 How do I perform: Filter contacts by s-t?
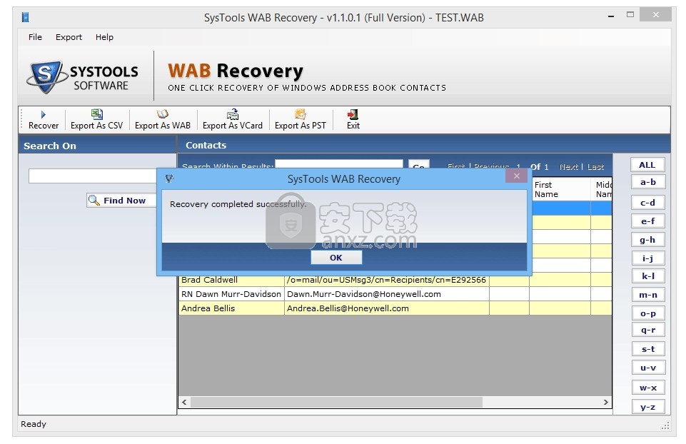[x=648, y=349]
